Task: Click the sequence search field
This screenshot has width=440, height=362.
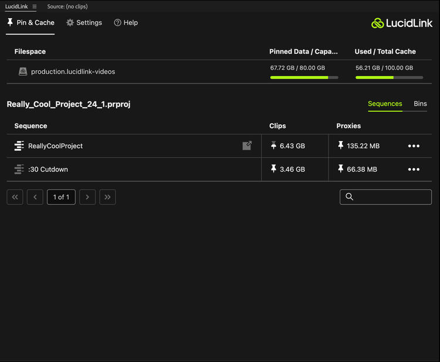Action: click(x=385, y=197)
